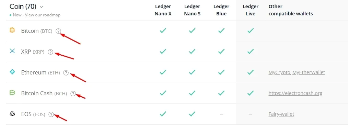Click the Bitcoin Ledger Nano S checkmark

pos(192,31)
